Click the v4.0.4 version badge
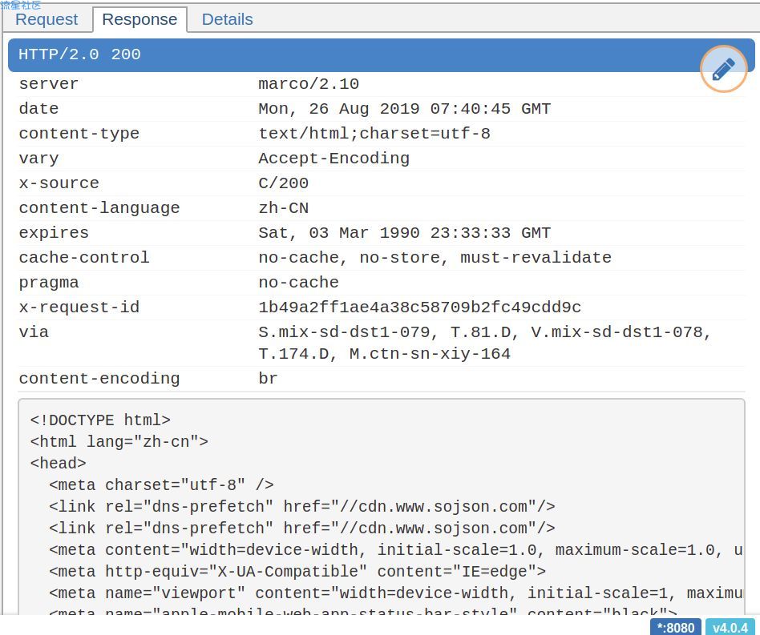Image resolution: width=760 pixels, height=635 pixels. [x=730, y=627]
